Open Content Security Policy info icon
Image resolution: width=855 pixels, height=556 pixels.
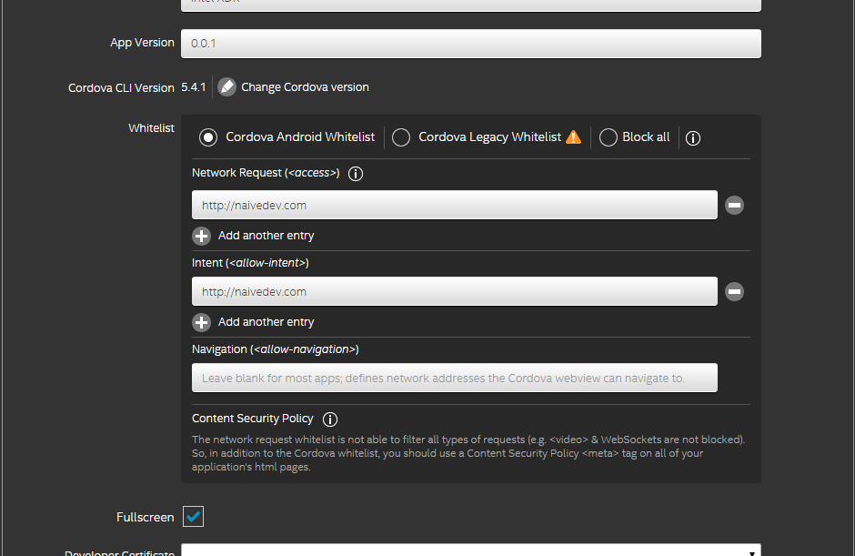(x=330, y=420)
